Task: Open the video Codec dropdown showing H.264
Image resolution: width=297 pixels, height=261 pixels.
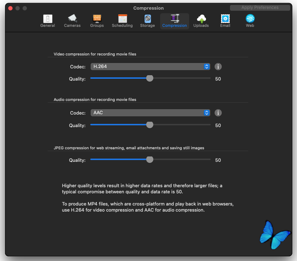Action: coord(150,67)
